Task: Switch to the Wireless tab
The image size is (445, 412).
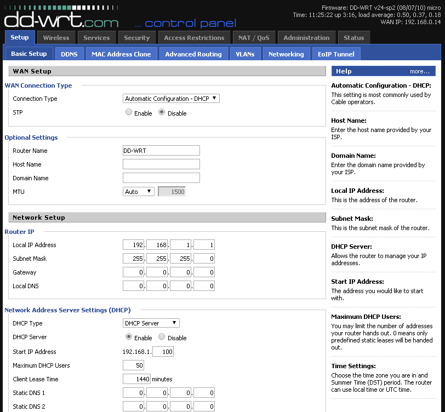Action: (56, 38)
